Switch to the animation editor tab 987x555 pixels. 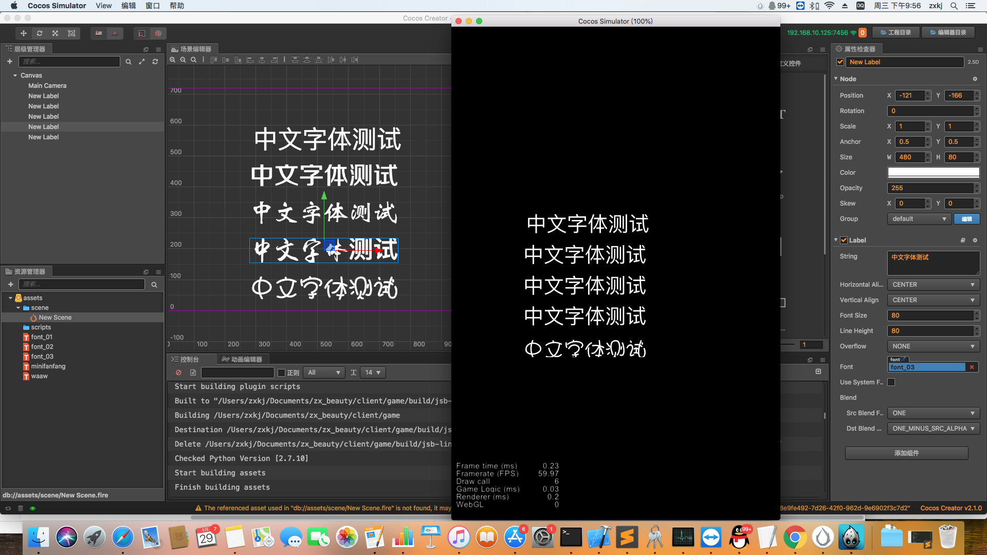pos(242,359)
